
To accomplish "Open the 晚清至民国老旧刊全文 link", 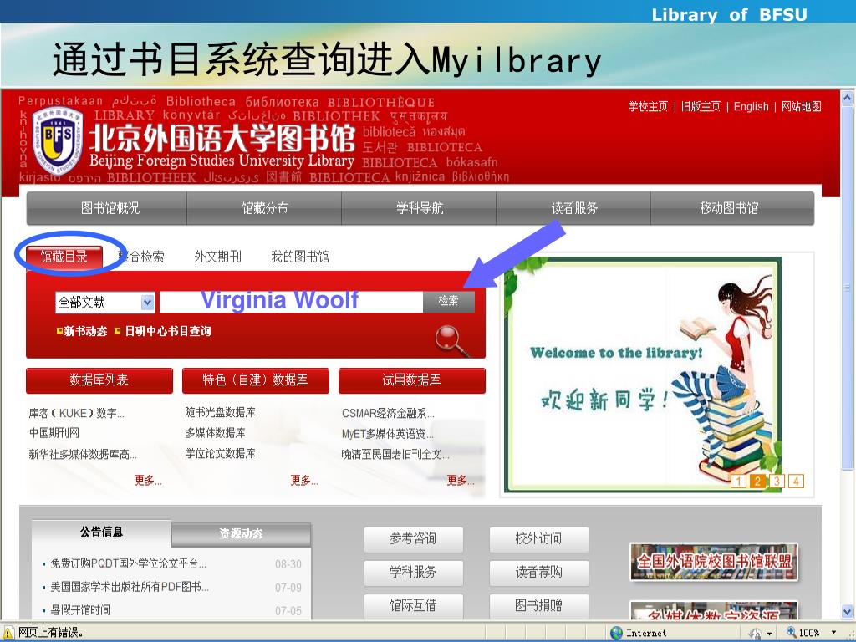I will point(395,454).
